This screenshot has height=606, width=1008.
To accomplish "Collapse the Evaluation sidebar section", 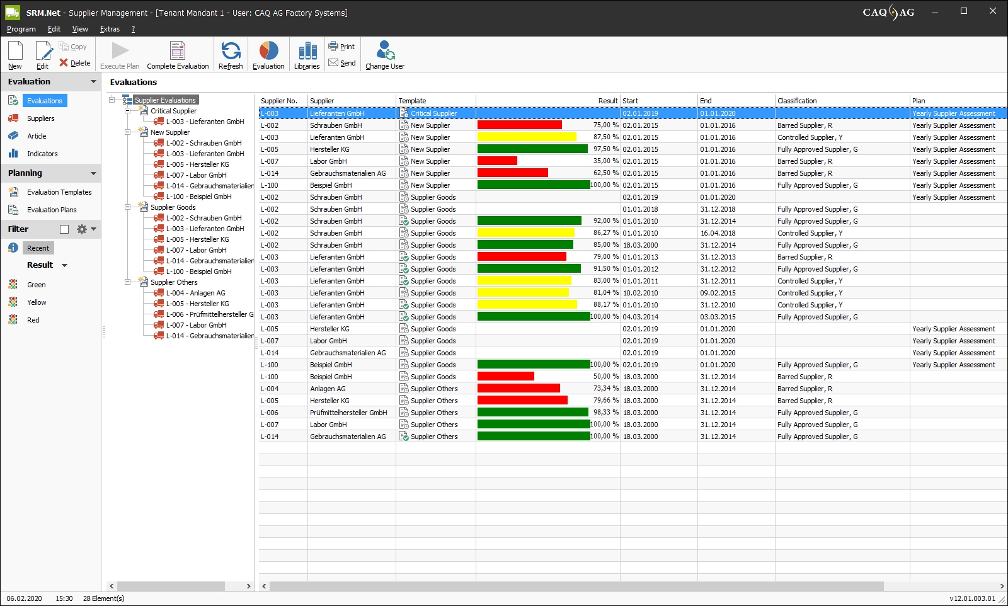I will (x=93, y=82).
